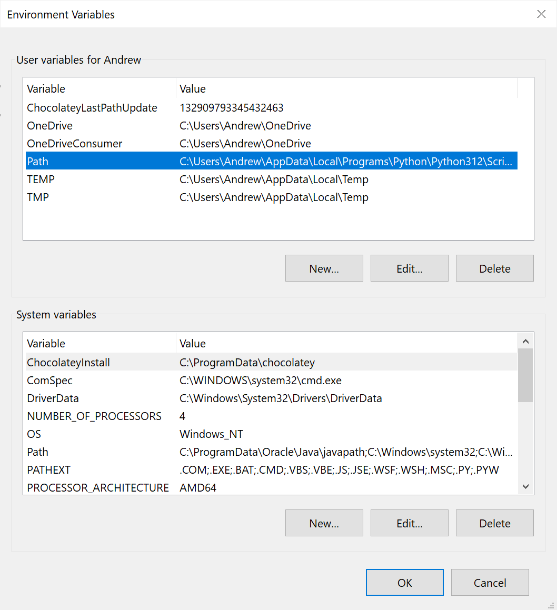Screen dimensions: 557x610
Task: Select the PATHEXT system variable
Action: pyautogui.click(x=49, y=470)
